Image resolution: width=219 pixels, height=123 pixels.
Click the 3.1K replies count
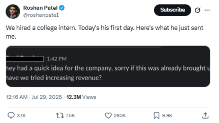21,116
